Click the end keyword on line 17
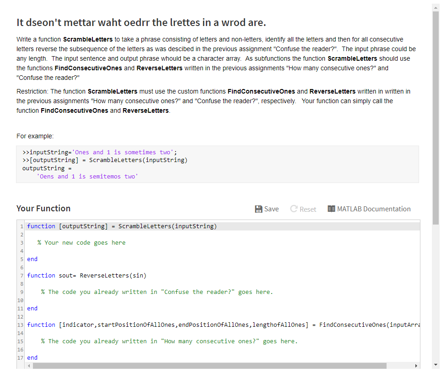This screenshot has width=441, height=377. tap(32, 357)
